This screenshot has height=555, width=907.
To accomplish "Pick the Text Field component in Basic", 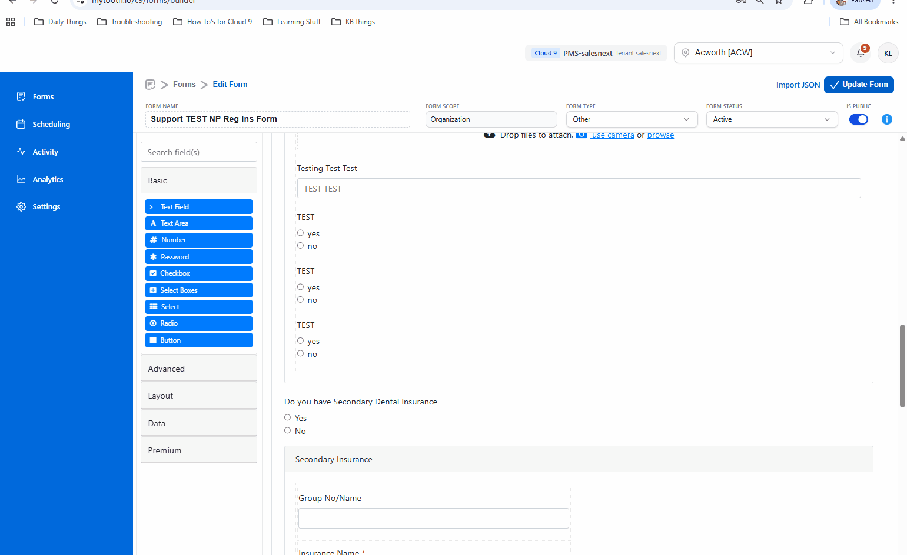I will point(199,207).
